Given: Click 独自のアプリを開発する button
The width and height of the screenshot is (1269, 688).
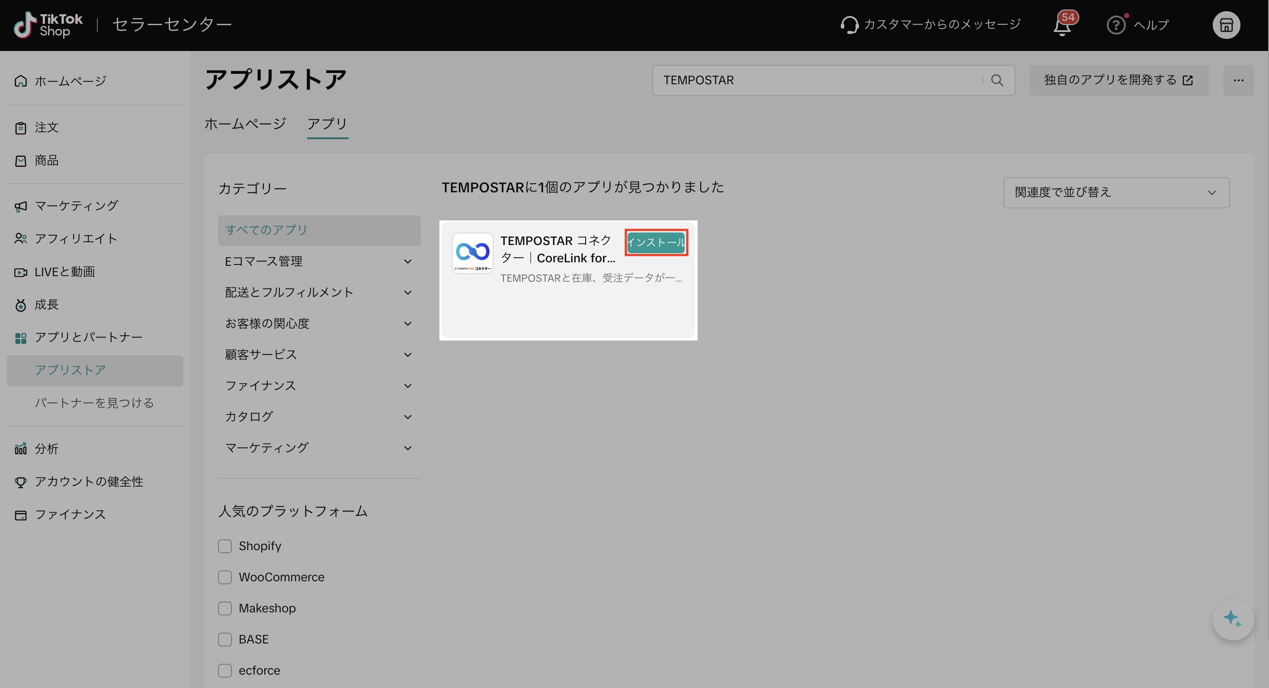Looking at the screenshot, I should 1118,80.
